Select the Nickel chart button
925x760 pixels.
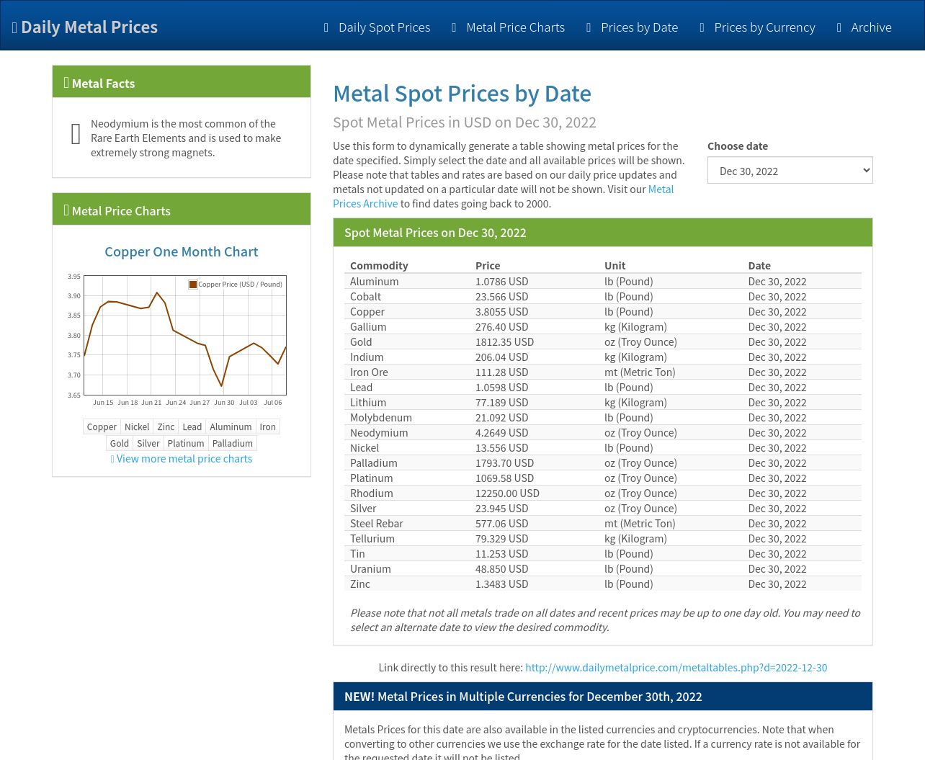point(137,426)
